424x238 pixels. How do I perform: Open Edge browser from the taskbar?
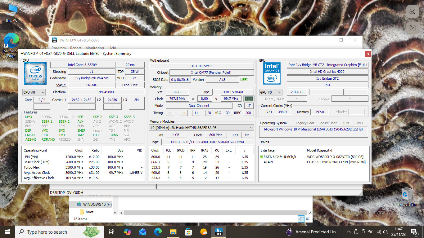click(158, 232)
